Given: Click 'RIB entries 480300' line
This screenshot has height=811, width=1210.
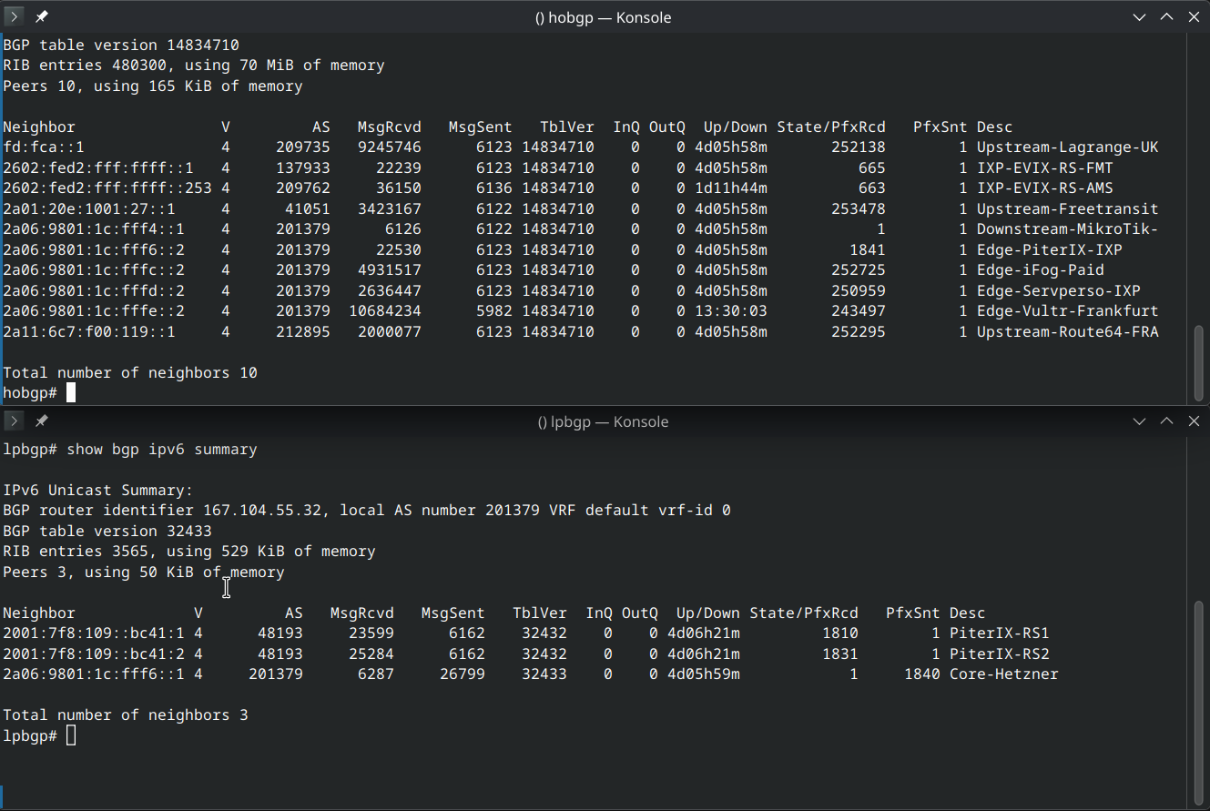Looking at the screenshot, I should 194,66.
